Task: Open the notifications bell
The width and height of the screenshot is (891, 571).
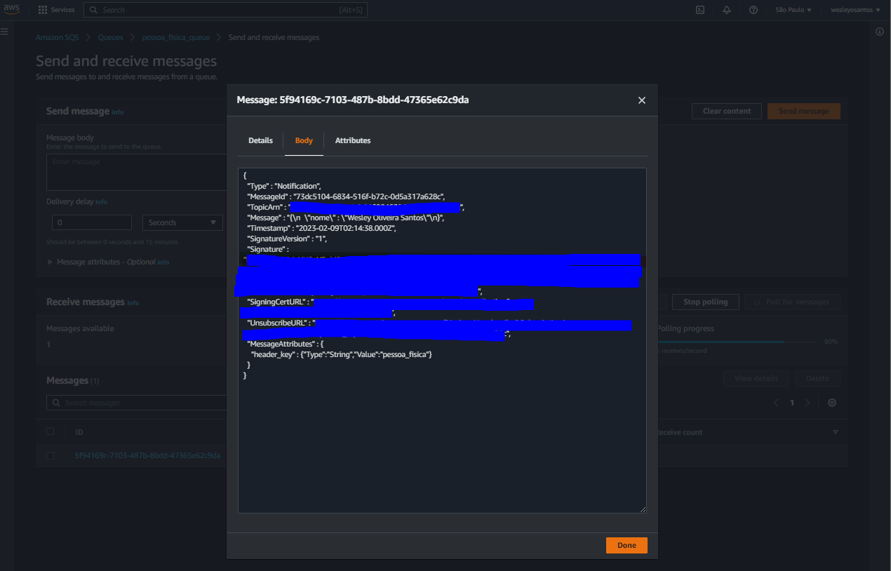Action: click(x=726, y=10)
